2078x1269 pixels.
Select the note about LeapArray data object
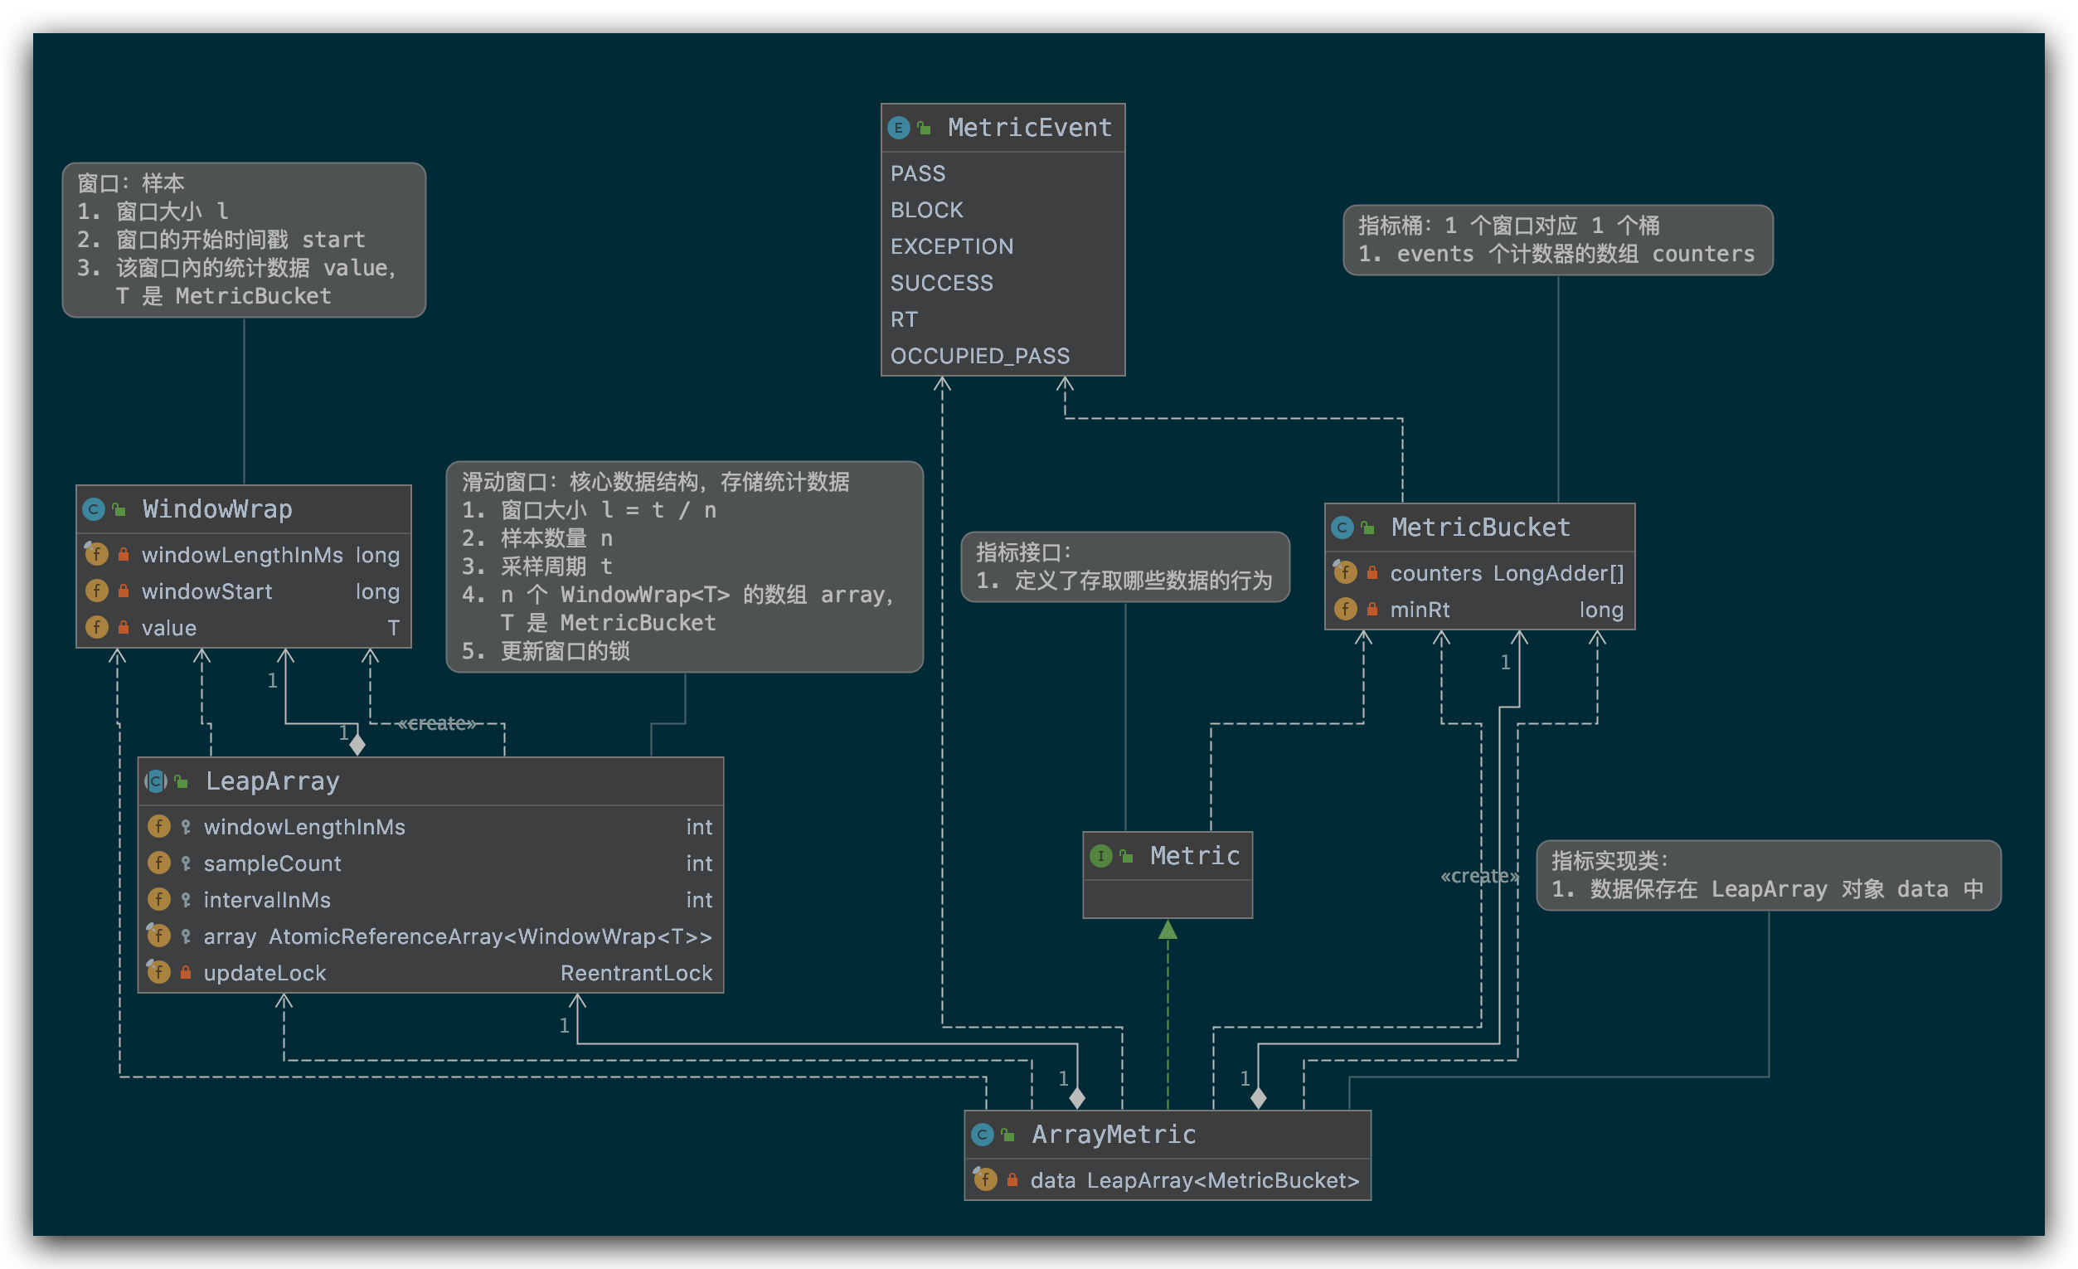[x=1769, y=875]
